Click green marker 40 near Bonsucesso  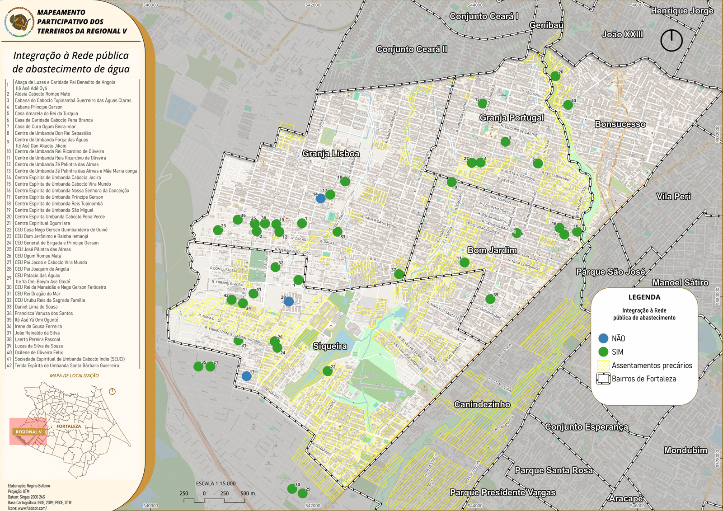(568, 105)
